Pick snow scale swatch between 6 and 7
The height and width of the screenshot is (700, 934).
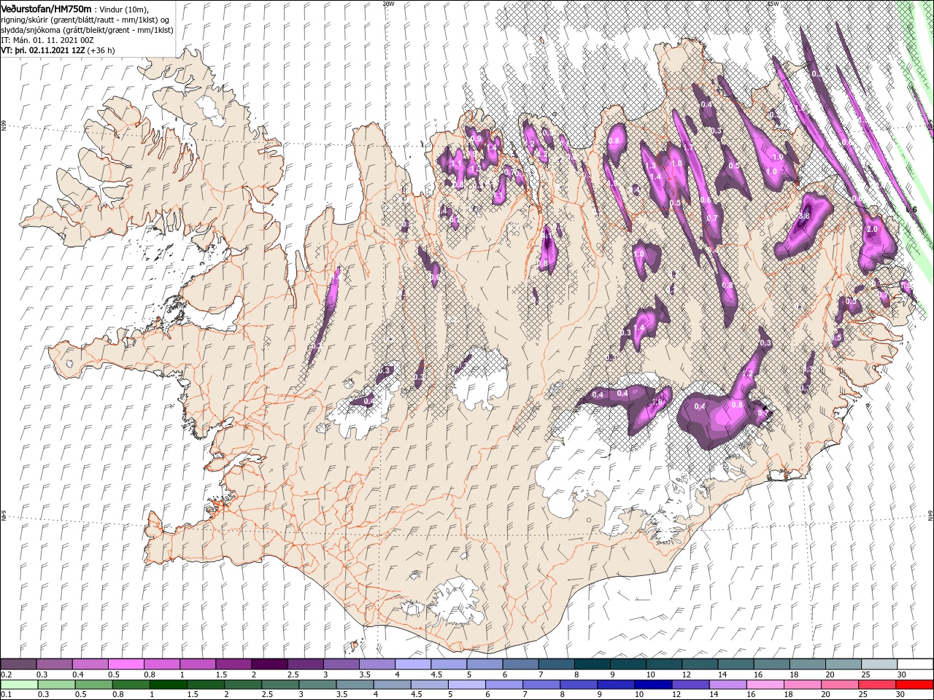[520, 664]
